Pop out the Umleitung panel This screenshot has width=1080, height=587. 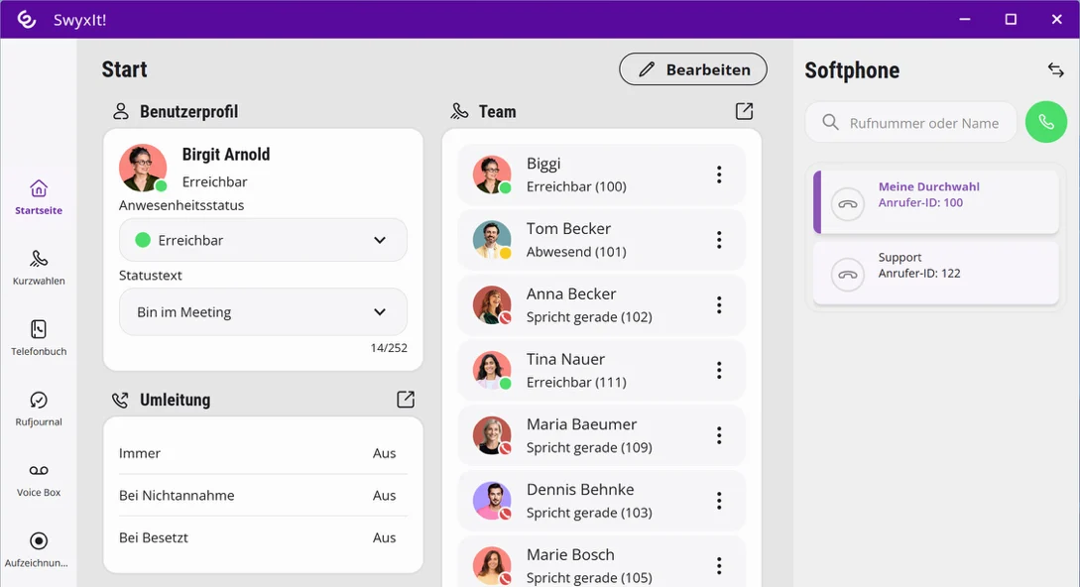406,399
